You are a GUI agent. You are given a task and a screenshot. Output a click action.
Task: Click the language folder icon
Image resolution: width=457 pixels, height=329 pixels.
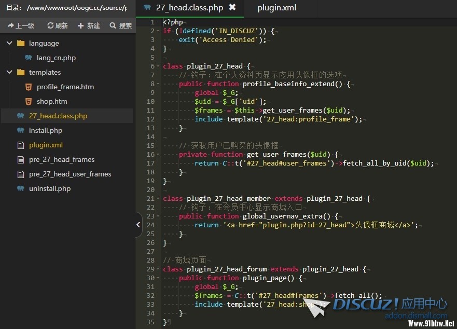tap(21, 43)
